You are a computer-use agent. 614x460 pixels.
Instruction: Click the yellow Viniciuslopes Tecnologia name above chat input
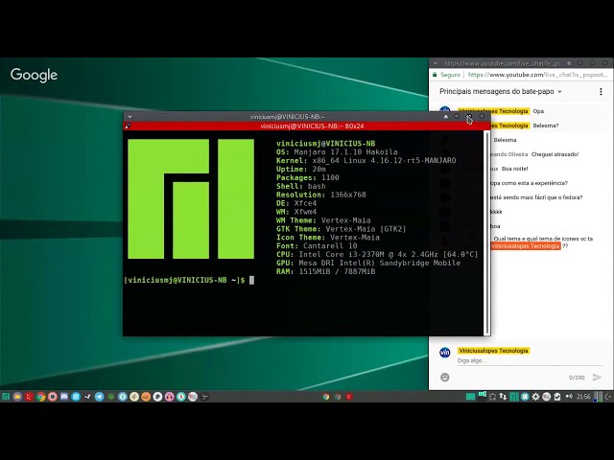click(493, 351)
